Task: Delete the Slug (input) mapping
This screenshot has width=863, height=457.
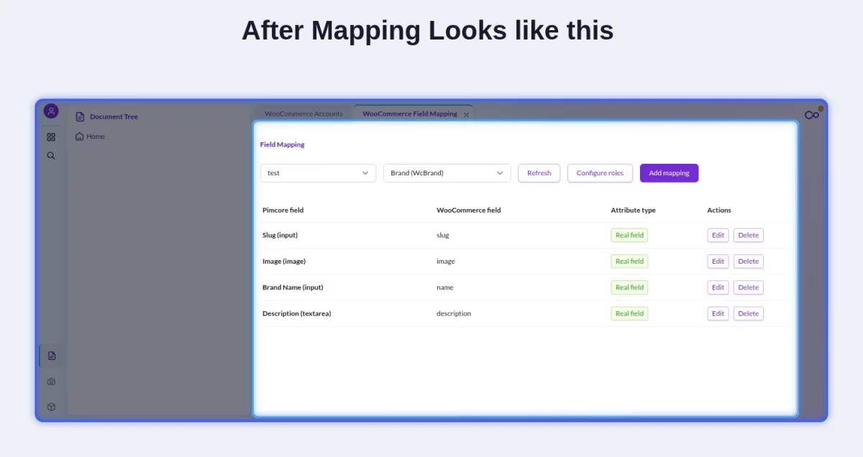Action: point(749,235)
